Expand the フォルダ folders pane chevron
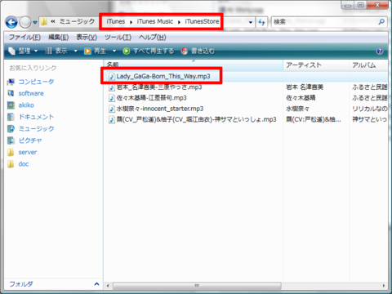 [96, 284]
